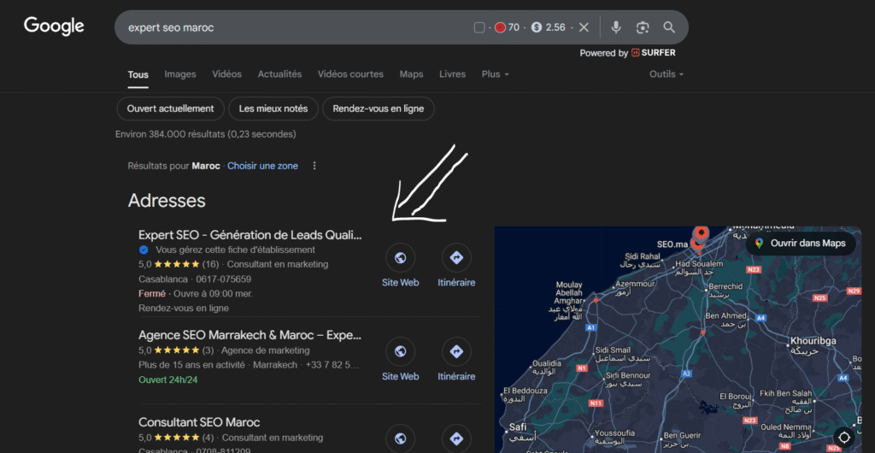Click the magnifying glass search icon
Image resolution: width=875 pixels, height=453 pixels.
coord(669,27)
